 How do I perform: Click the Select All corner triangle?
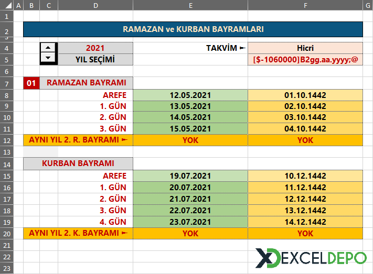pos(5,5)
